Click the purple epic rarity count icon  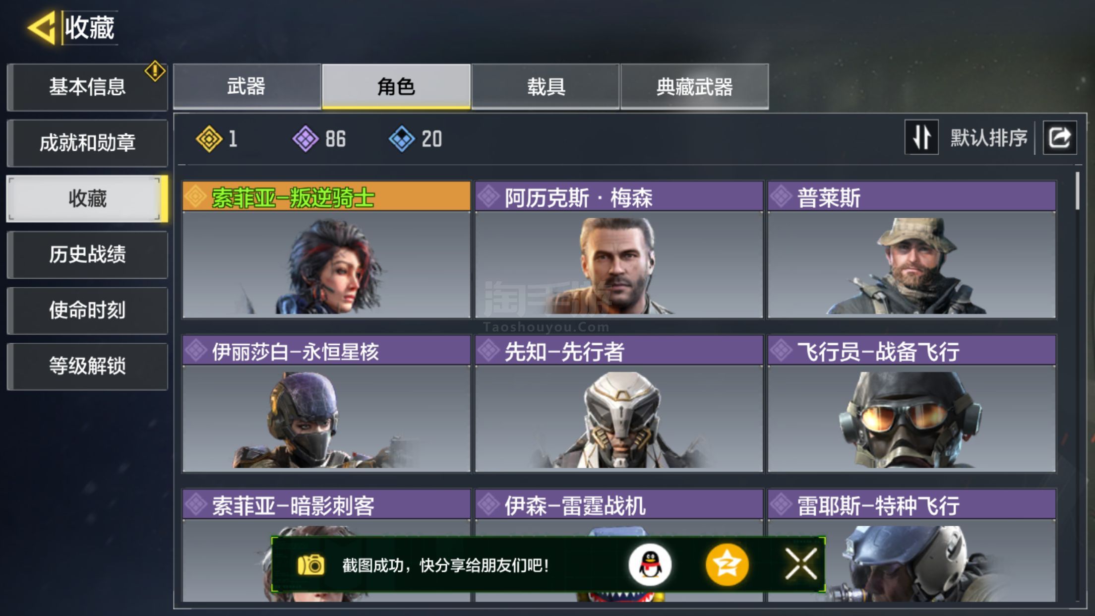point(305,138)
